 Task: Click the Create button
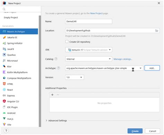[135, 131]
